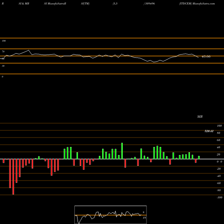Click the italic MR heading above the histogram
The width and height of the screenshot is (224, 224).
[x=200, y=116]
